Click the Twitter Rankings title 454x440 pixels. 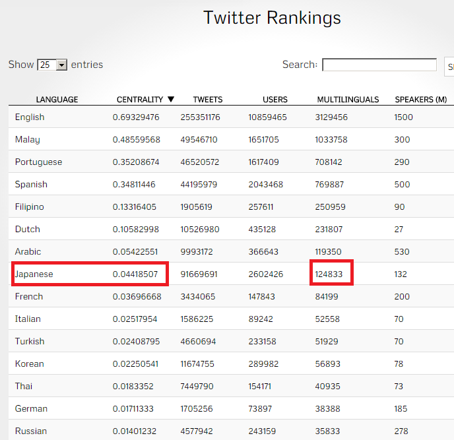(272, 18)
